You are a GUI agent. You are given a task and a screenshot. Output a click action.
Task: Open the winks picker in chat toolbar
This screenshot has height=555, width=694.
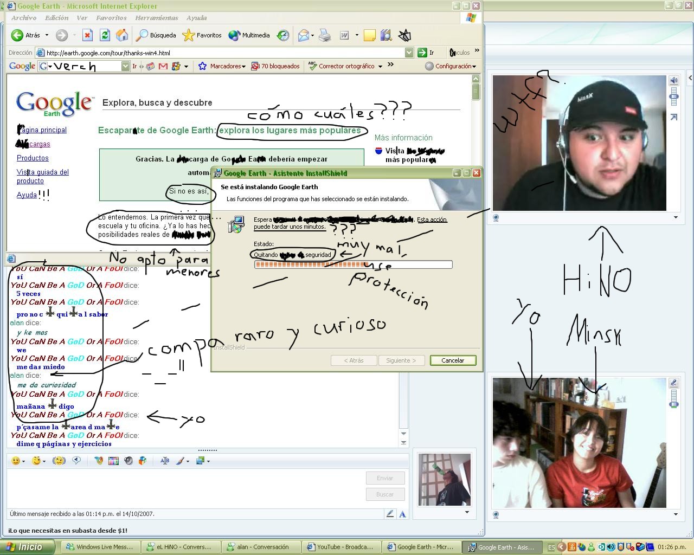36,461
